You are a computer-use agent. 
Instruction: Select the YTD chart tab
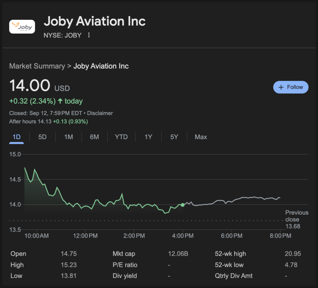tap(121, 137)
